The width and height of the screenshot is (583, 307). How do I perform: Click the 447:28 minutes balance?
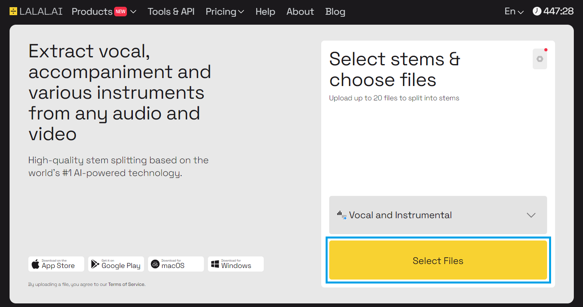[558, 11]
